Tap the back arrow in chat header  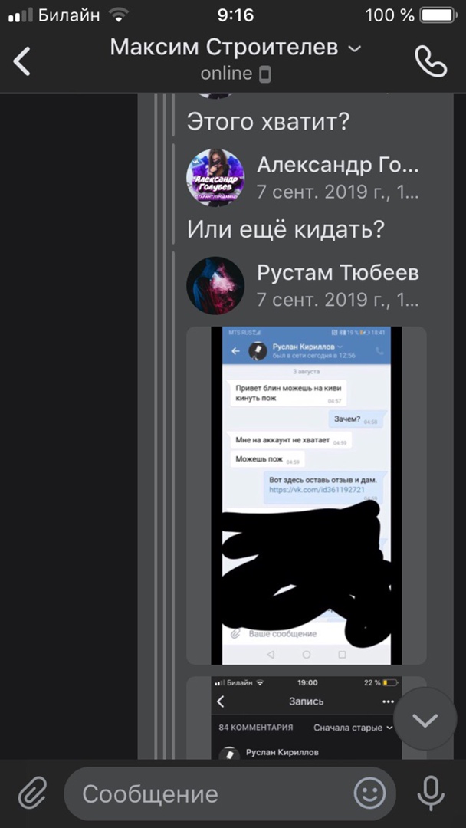(x=21, y=61)
